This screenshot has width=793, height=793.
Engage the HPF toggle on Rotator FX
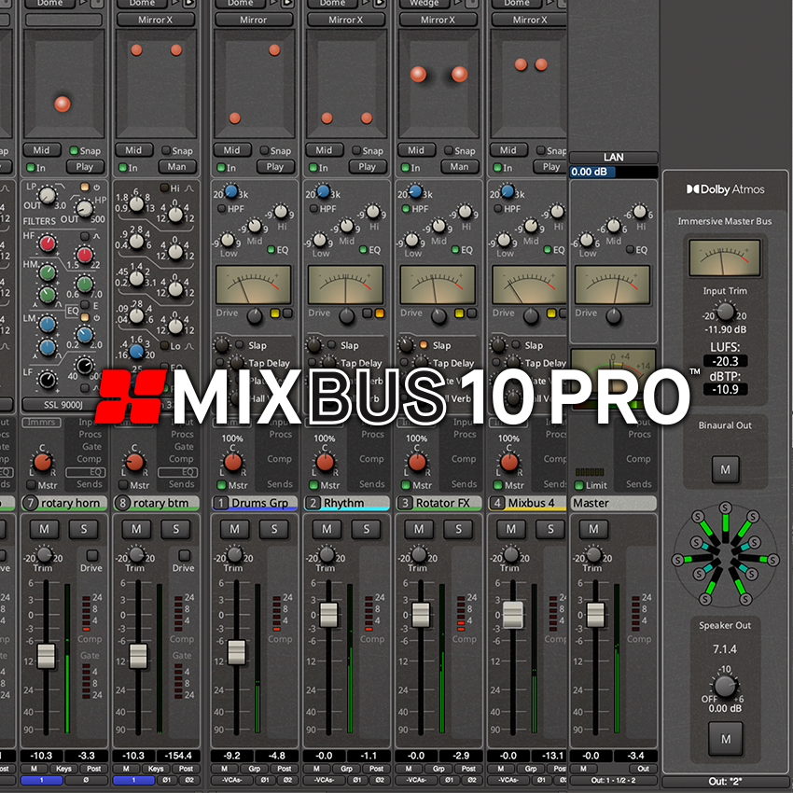coord(409,209)
